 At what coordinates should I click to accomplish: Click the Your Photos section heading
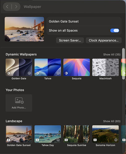click(x=15, y=90)
